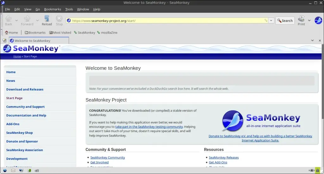Open the Tools menu
324x174 pixels.
tap(69, 9)
